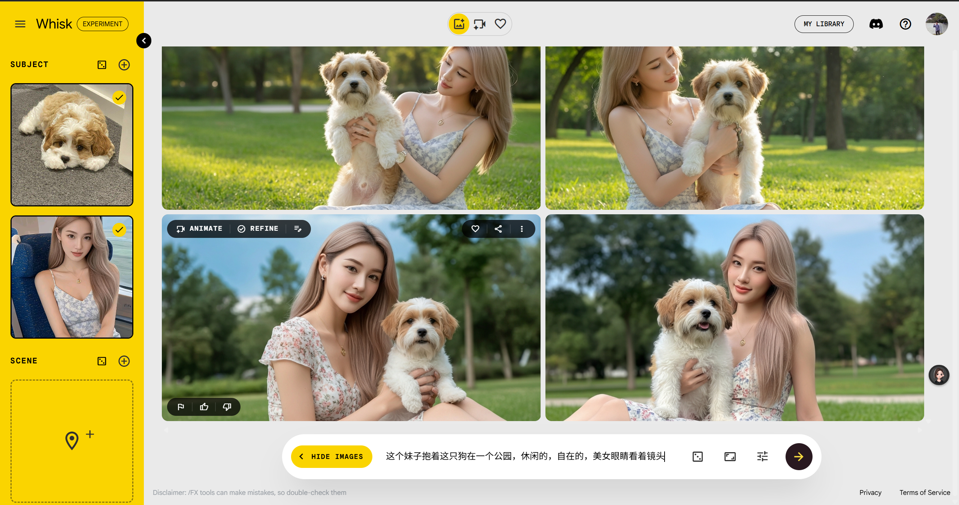Image resolution: width=959 pixels, height=505 pixels.
Task: Deselect the woman subject checkmark
Action: coord(119,230)
